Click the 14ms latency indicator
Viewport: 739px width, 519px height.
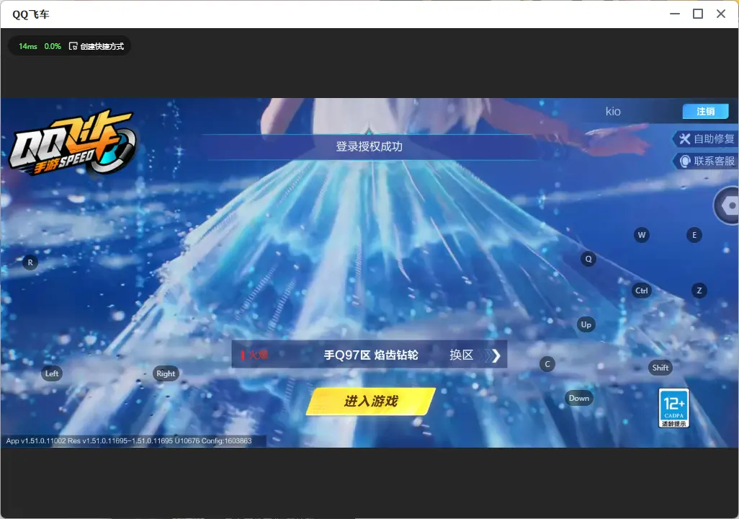pyautogui.click(x=28, y=46)
